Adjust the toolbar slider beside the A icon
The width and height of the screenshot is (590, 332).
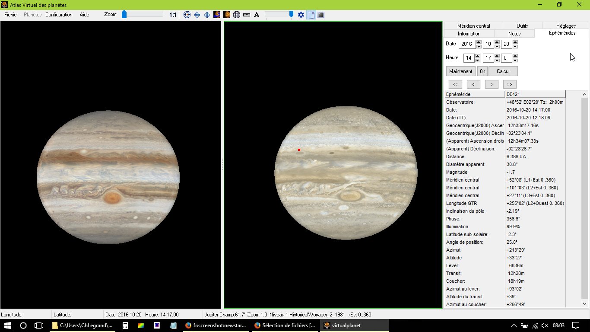click(x=291, y=14)
